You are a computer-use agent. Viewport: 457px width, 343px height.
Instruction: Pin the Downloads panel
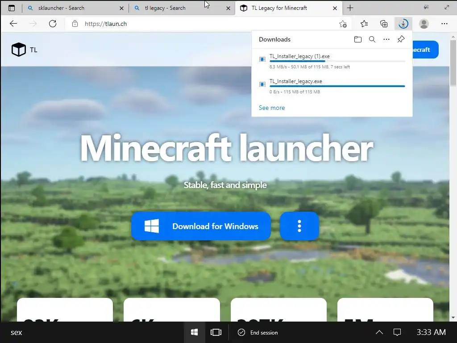(x=401, y=39)
